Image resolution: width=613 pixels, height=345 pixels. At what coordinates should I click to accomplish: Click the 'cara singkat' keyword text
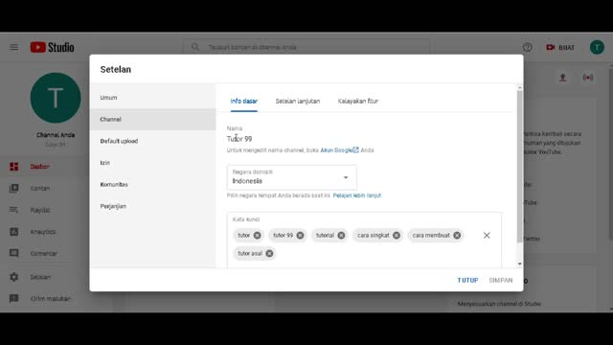[374, 236]
